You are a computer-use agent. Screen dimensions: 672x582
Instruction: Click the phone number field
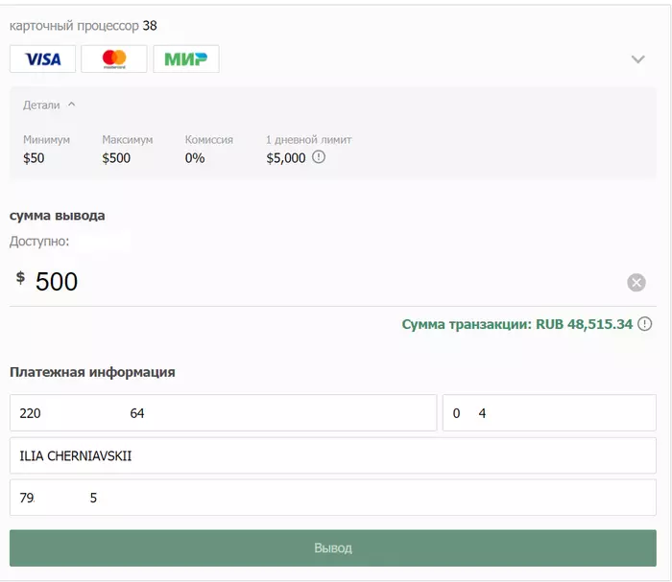tap(333, 498)
